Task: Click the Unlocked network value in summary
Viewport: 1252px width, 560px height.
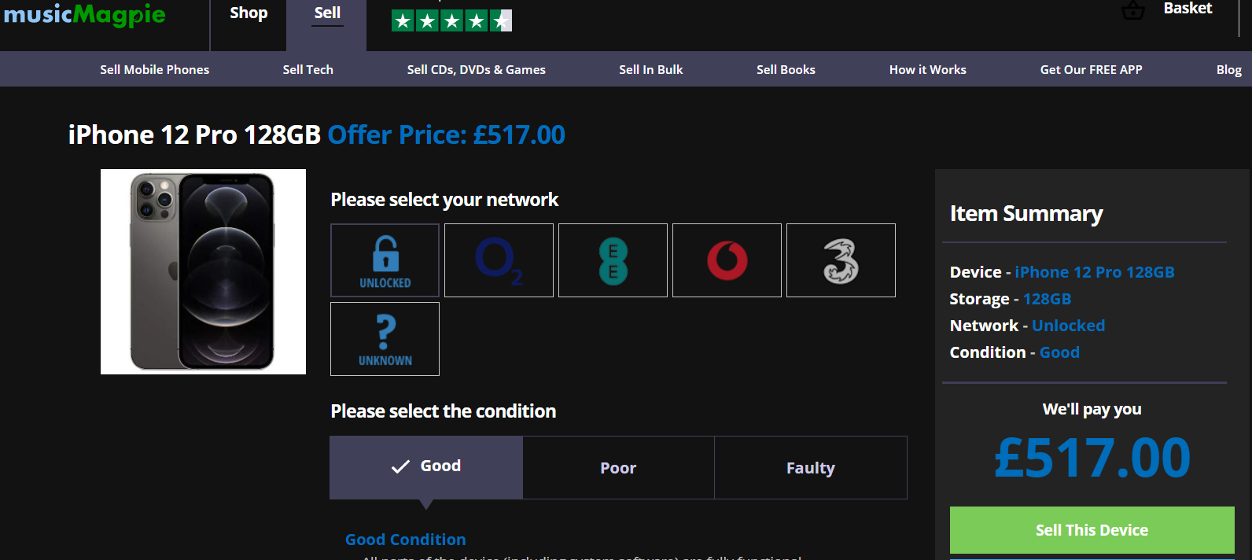Action: pyautogui.click(x=1068, y=326)
